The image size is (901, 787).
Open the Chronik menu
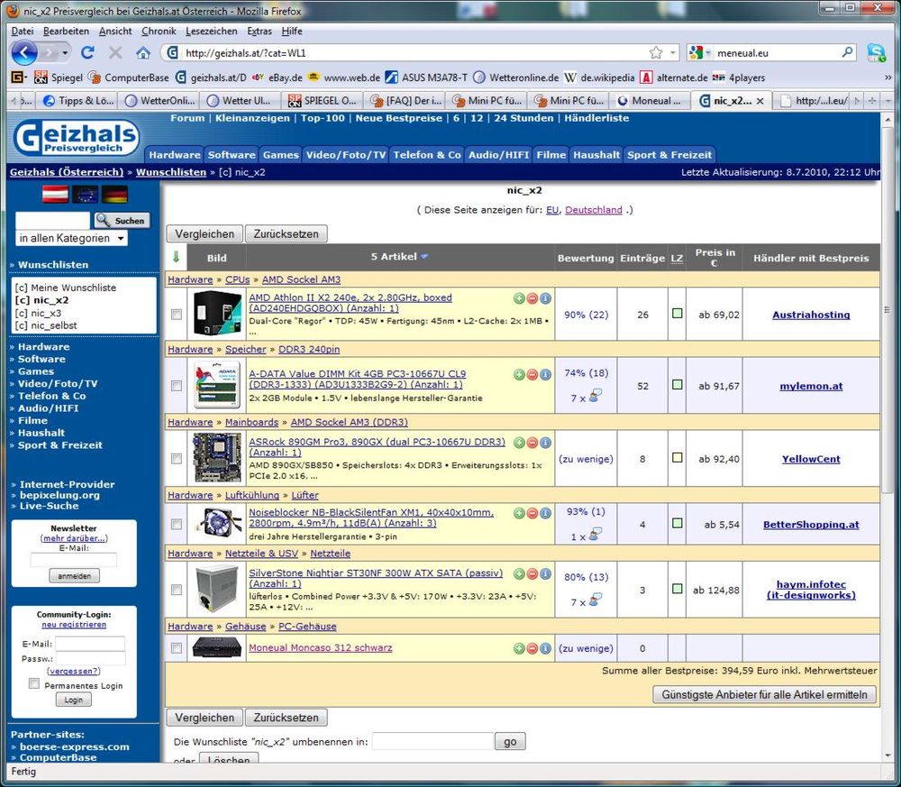(x=159, y=31)
